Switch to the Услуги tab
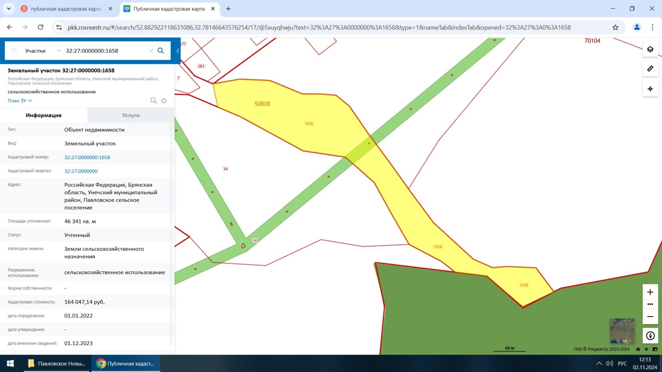 (x=131, y=115)
